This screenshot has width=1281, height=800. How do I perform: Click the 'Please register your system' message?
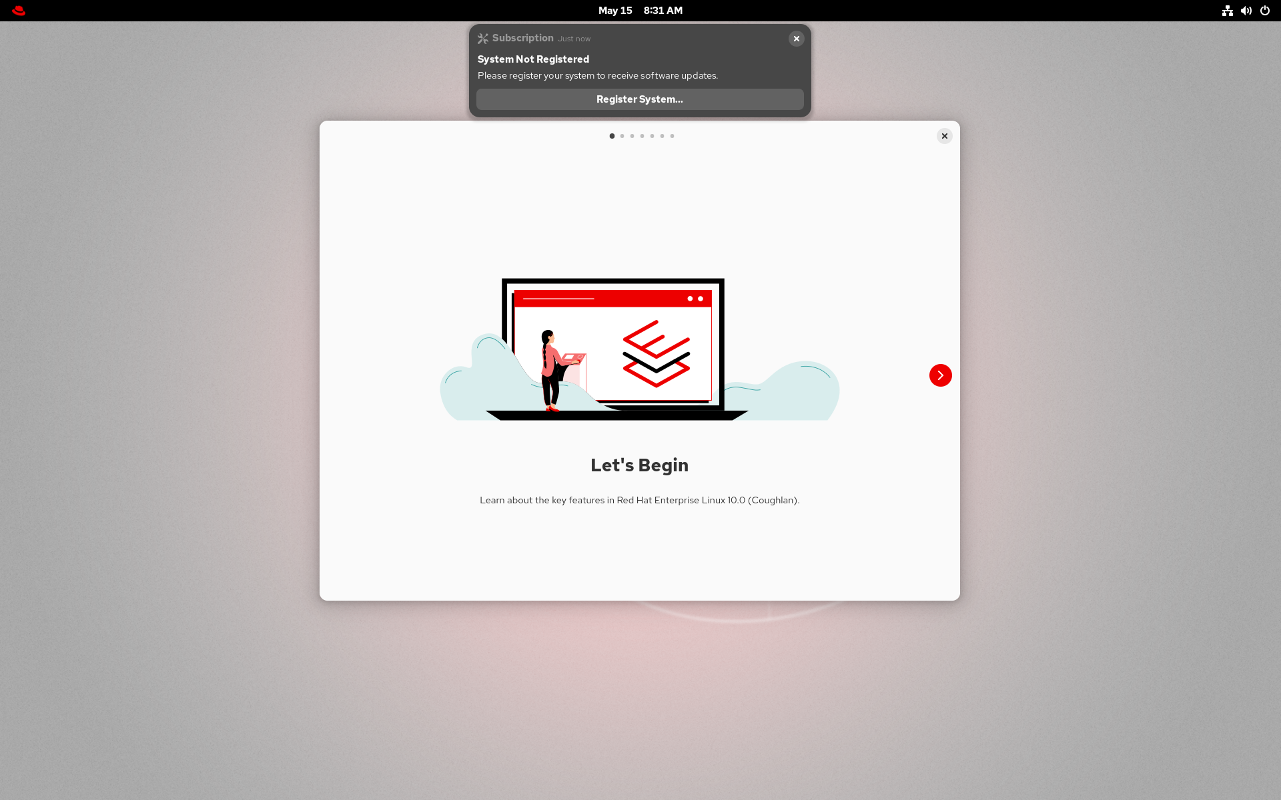tap(598, 75)
